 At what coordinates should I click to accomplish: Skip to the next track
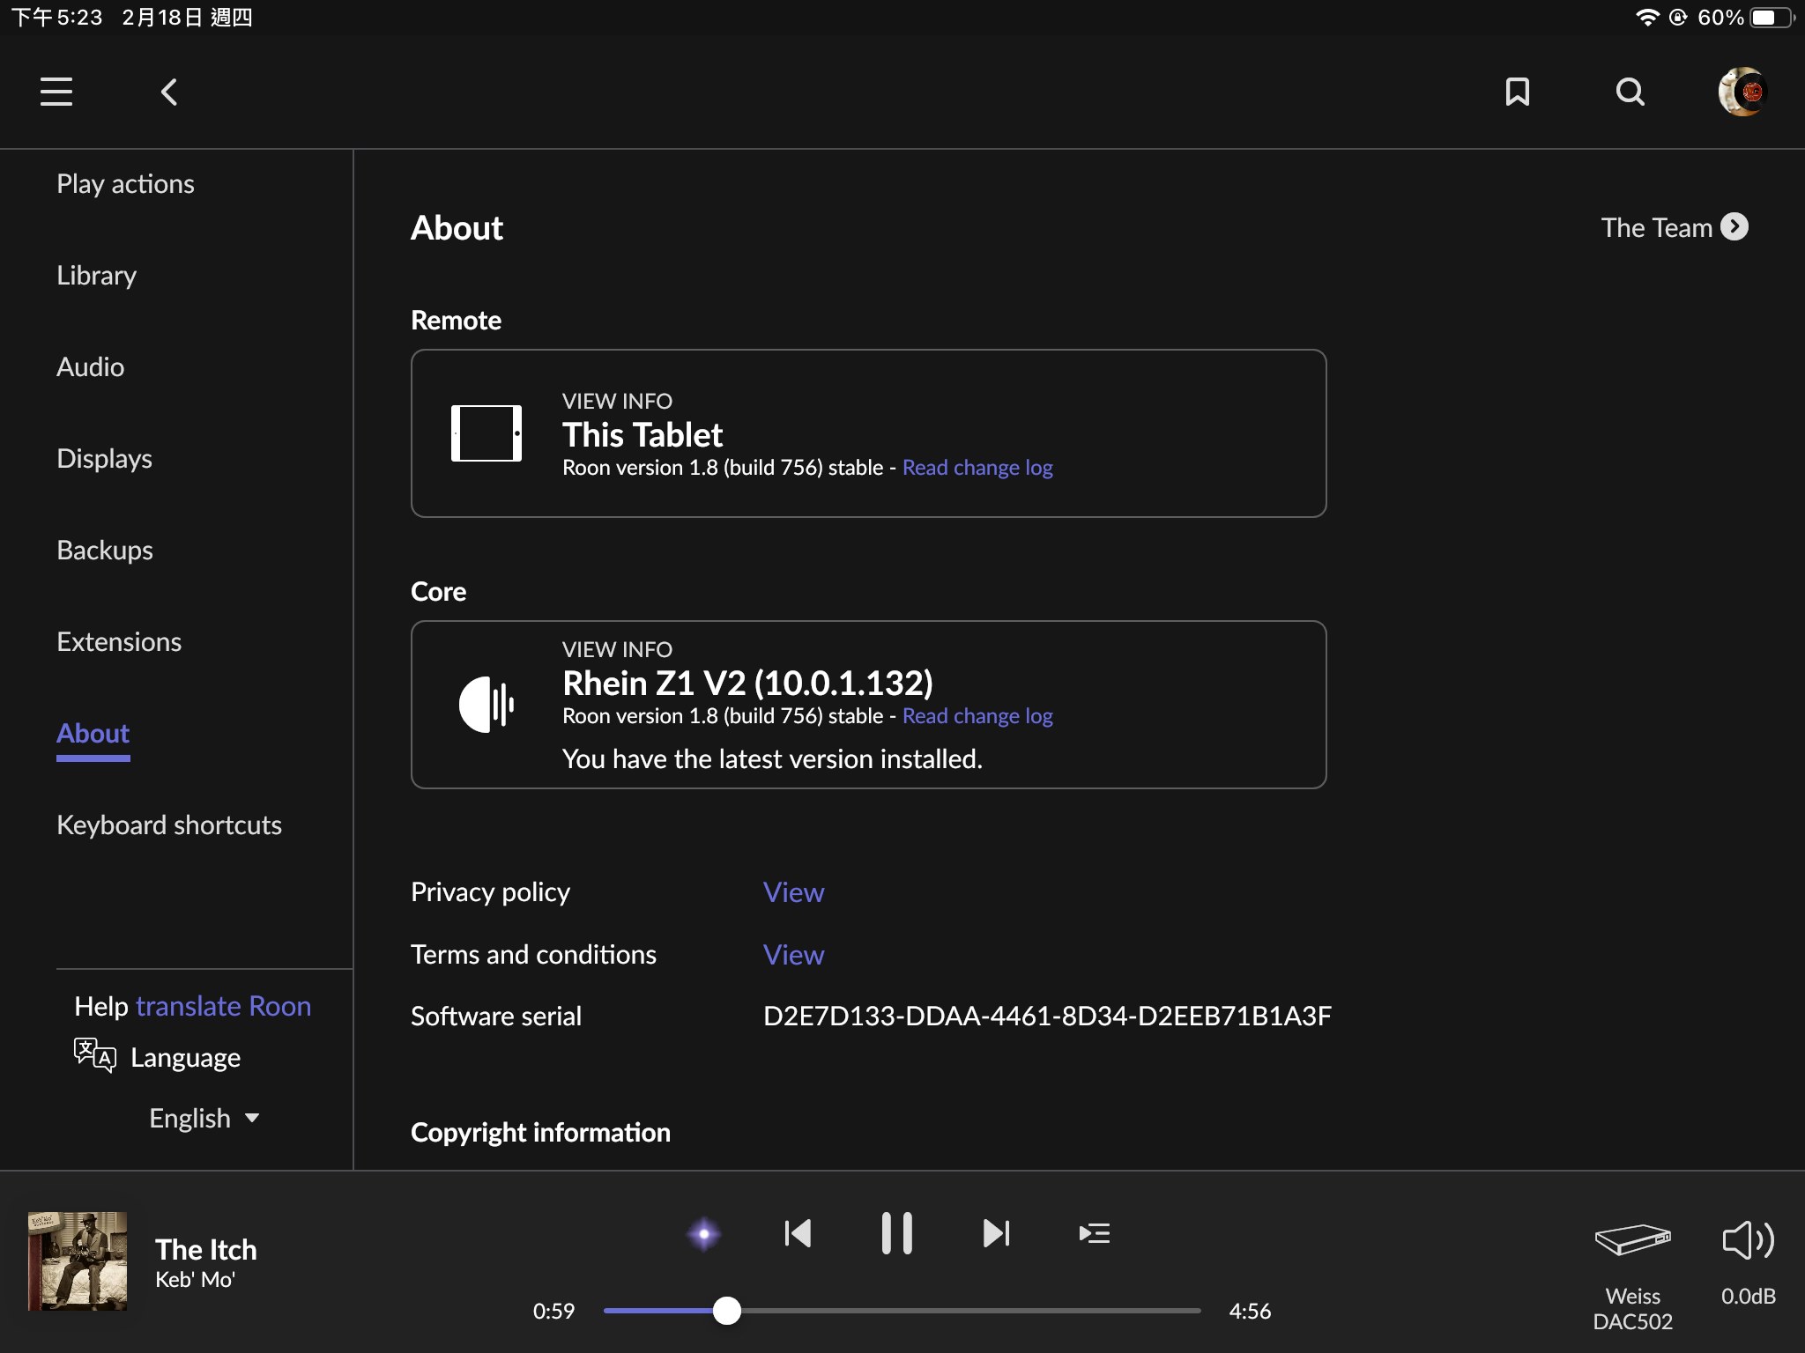tap(996, 1233)
